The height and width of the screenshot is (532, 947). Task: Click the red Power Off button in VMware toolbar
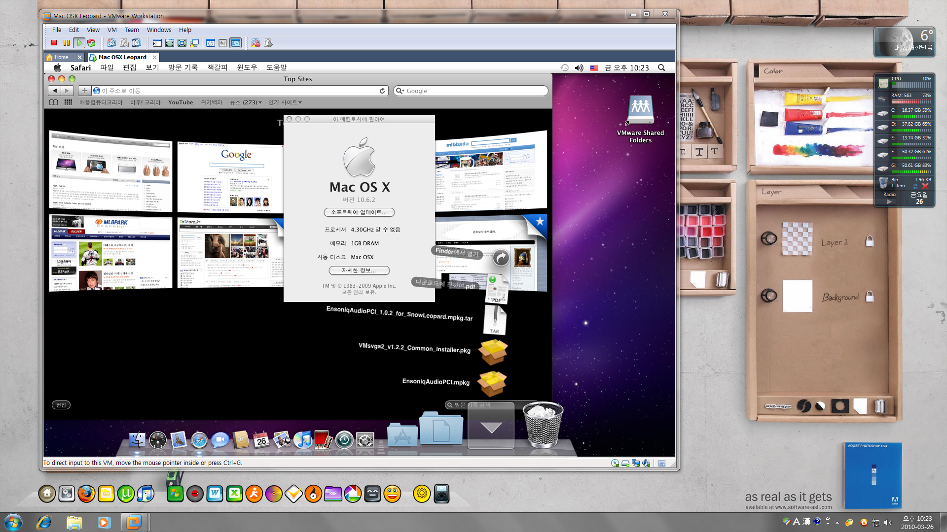pos(54,43)
